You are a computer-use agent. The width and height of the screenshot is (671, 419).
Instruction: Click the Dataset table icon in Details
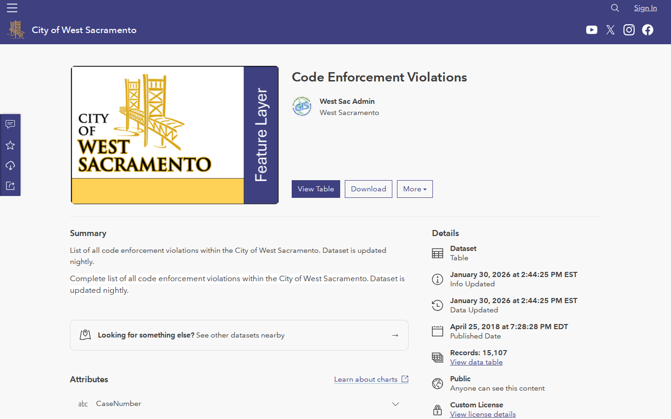(x=438, y=253)
